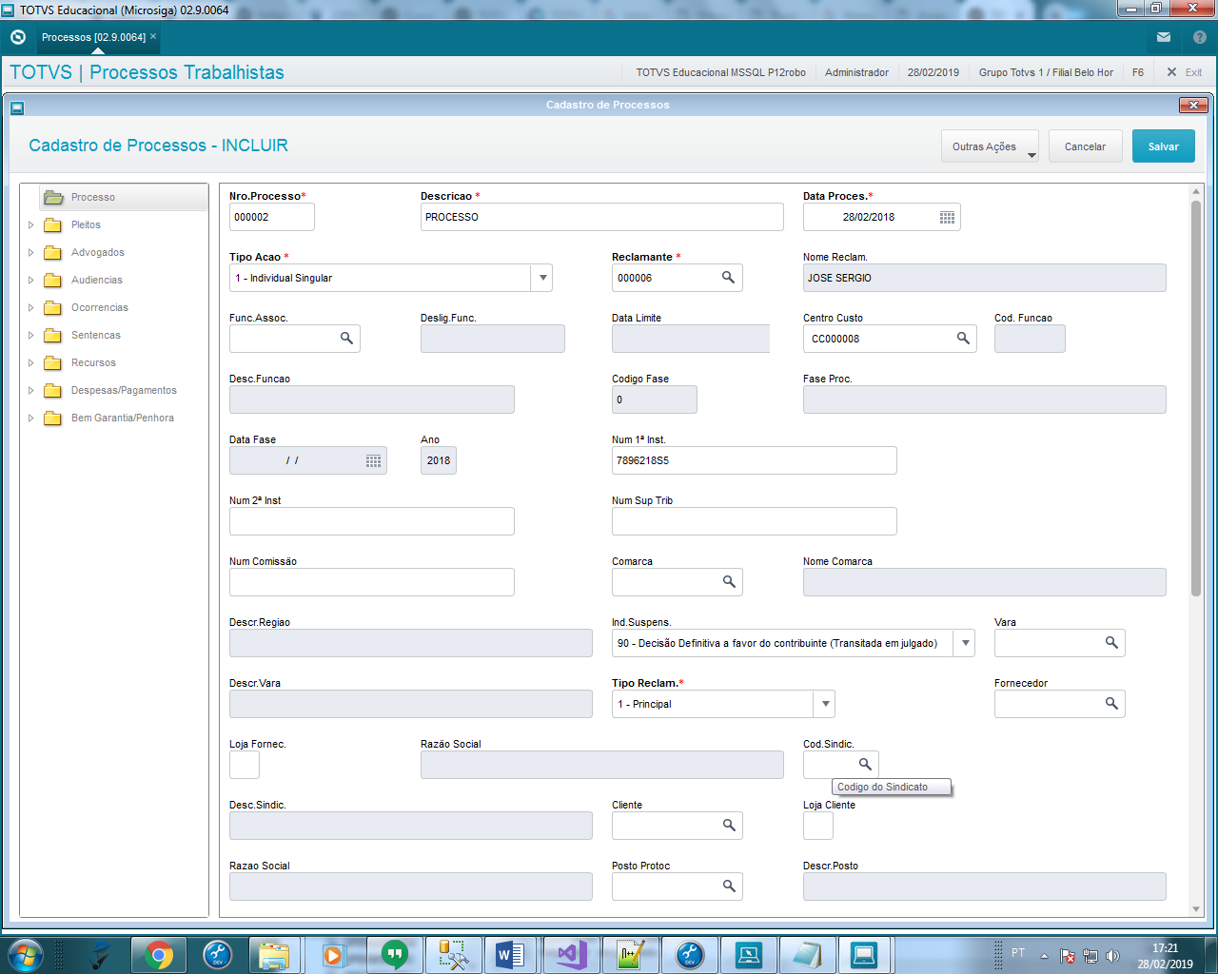Click the Exit option in the header
The width and height of the screenshot is (1218, 974).
tap(1185, 72)
